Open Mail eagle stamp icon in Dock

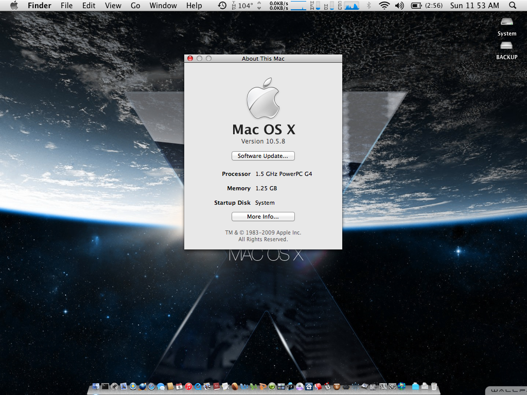click(124, 386)
